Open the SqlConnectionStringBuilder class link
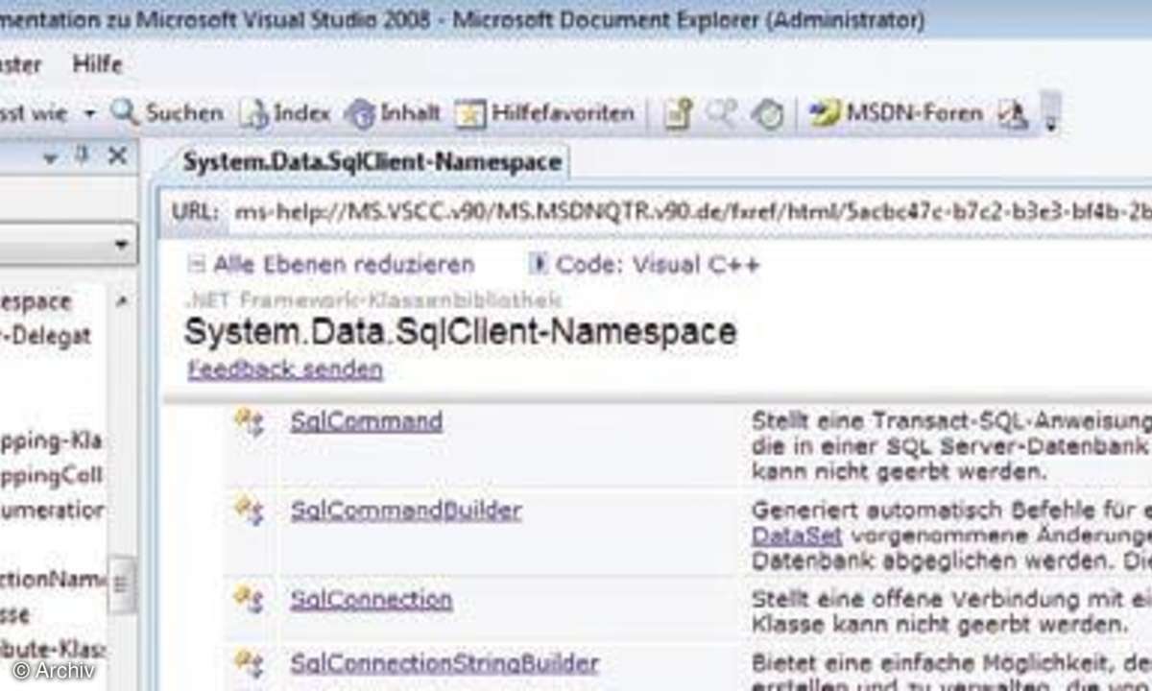 (x=444, y=662)
